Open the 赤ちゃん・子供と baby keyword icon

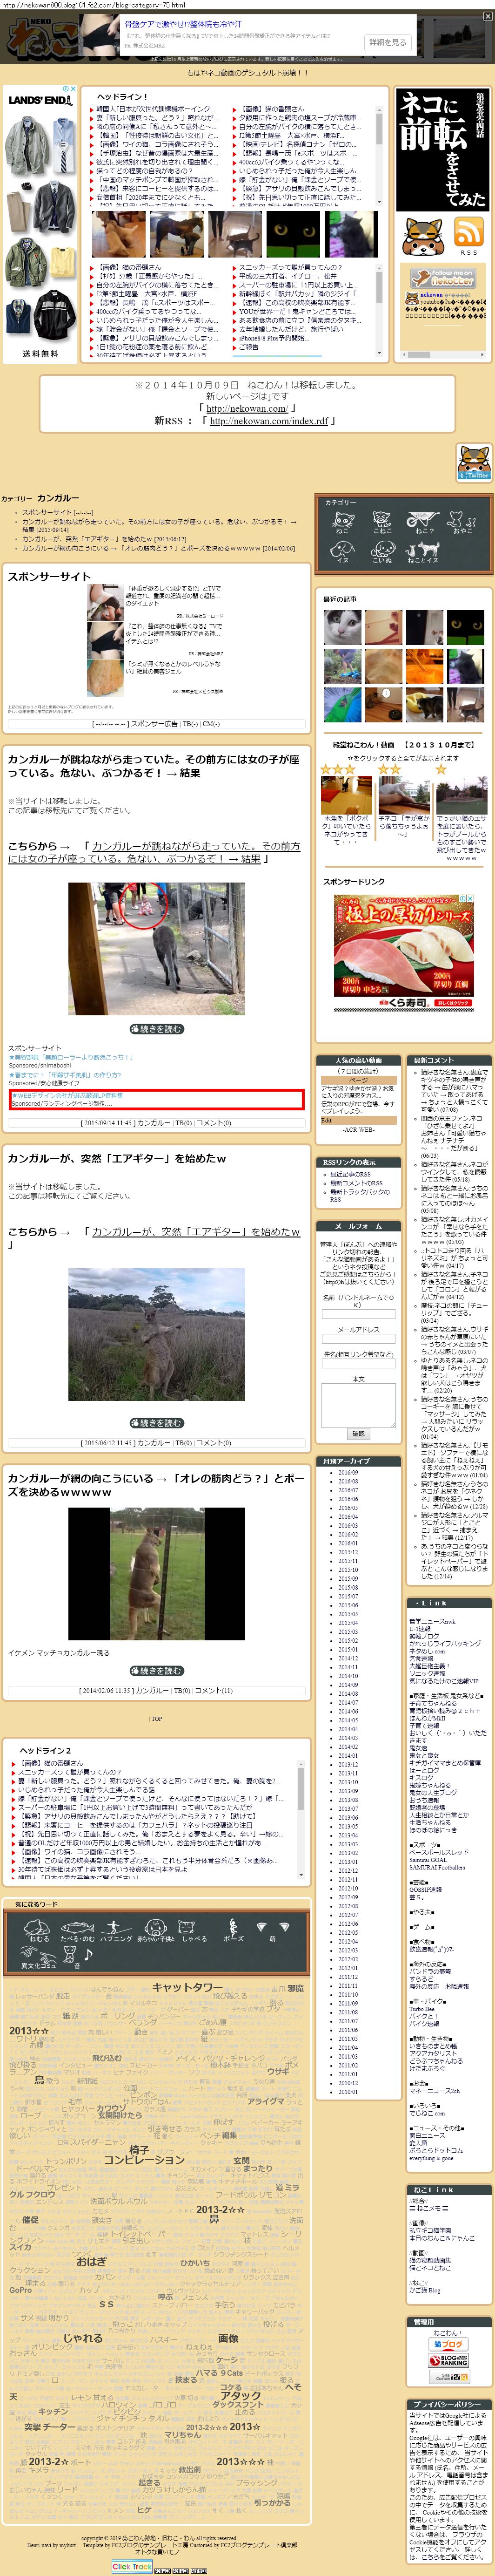pyautogui.click(x=156, y=1930)
